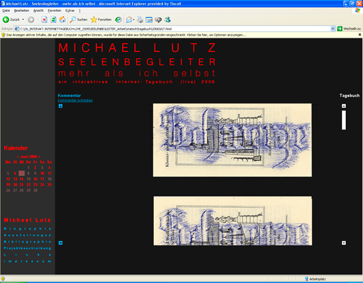
Task: Click the Zurück back arrow button
Action: 11,20
